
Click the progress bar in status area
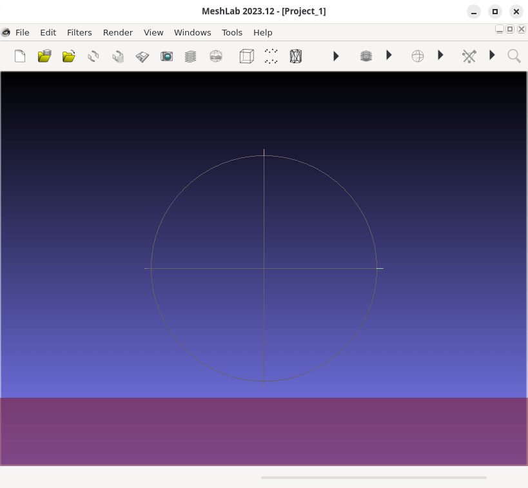click(374, 478)
